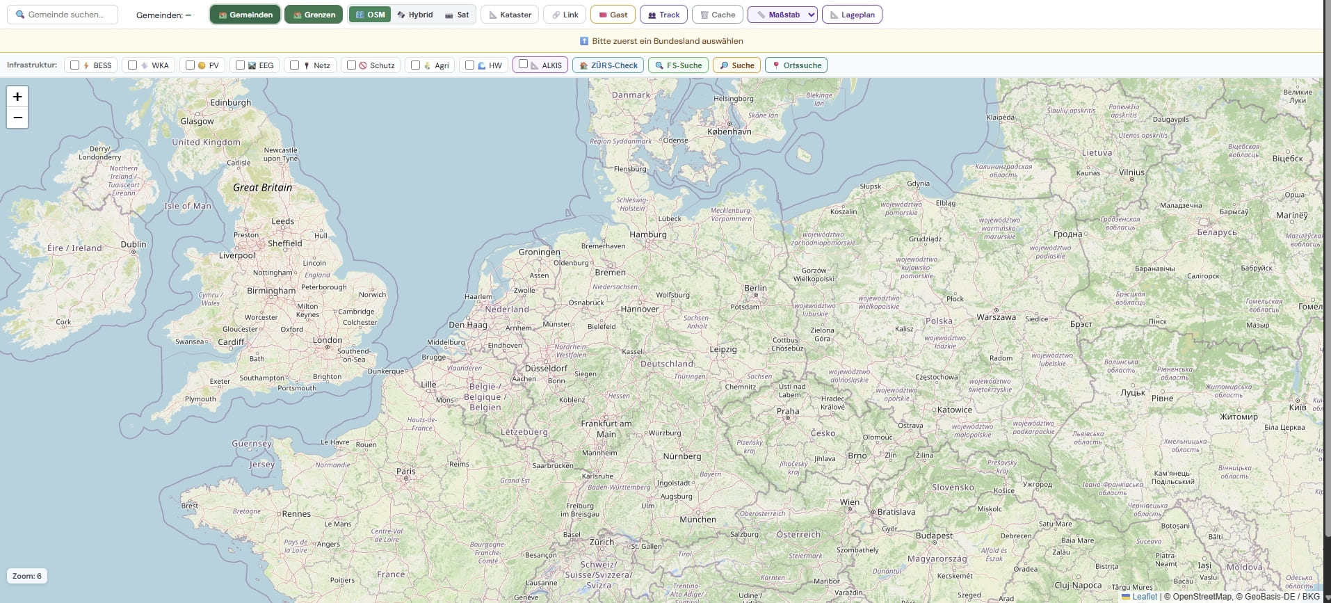
Task: Check the PV solar checkbox
Action: 190,65
